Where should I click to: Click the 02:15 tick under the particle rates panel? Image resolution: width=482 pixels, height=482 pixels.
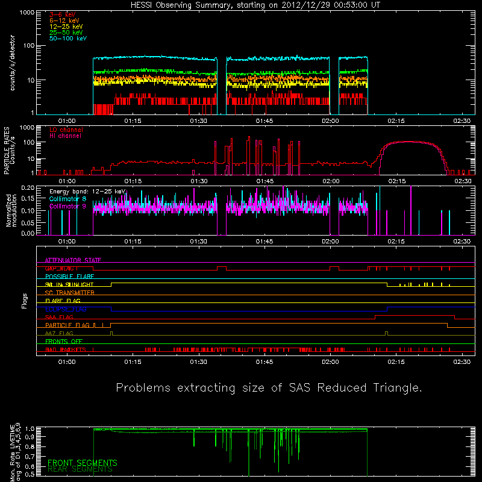397,181
